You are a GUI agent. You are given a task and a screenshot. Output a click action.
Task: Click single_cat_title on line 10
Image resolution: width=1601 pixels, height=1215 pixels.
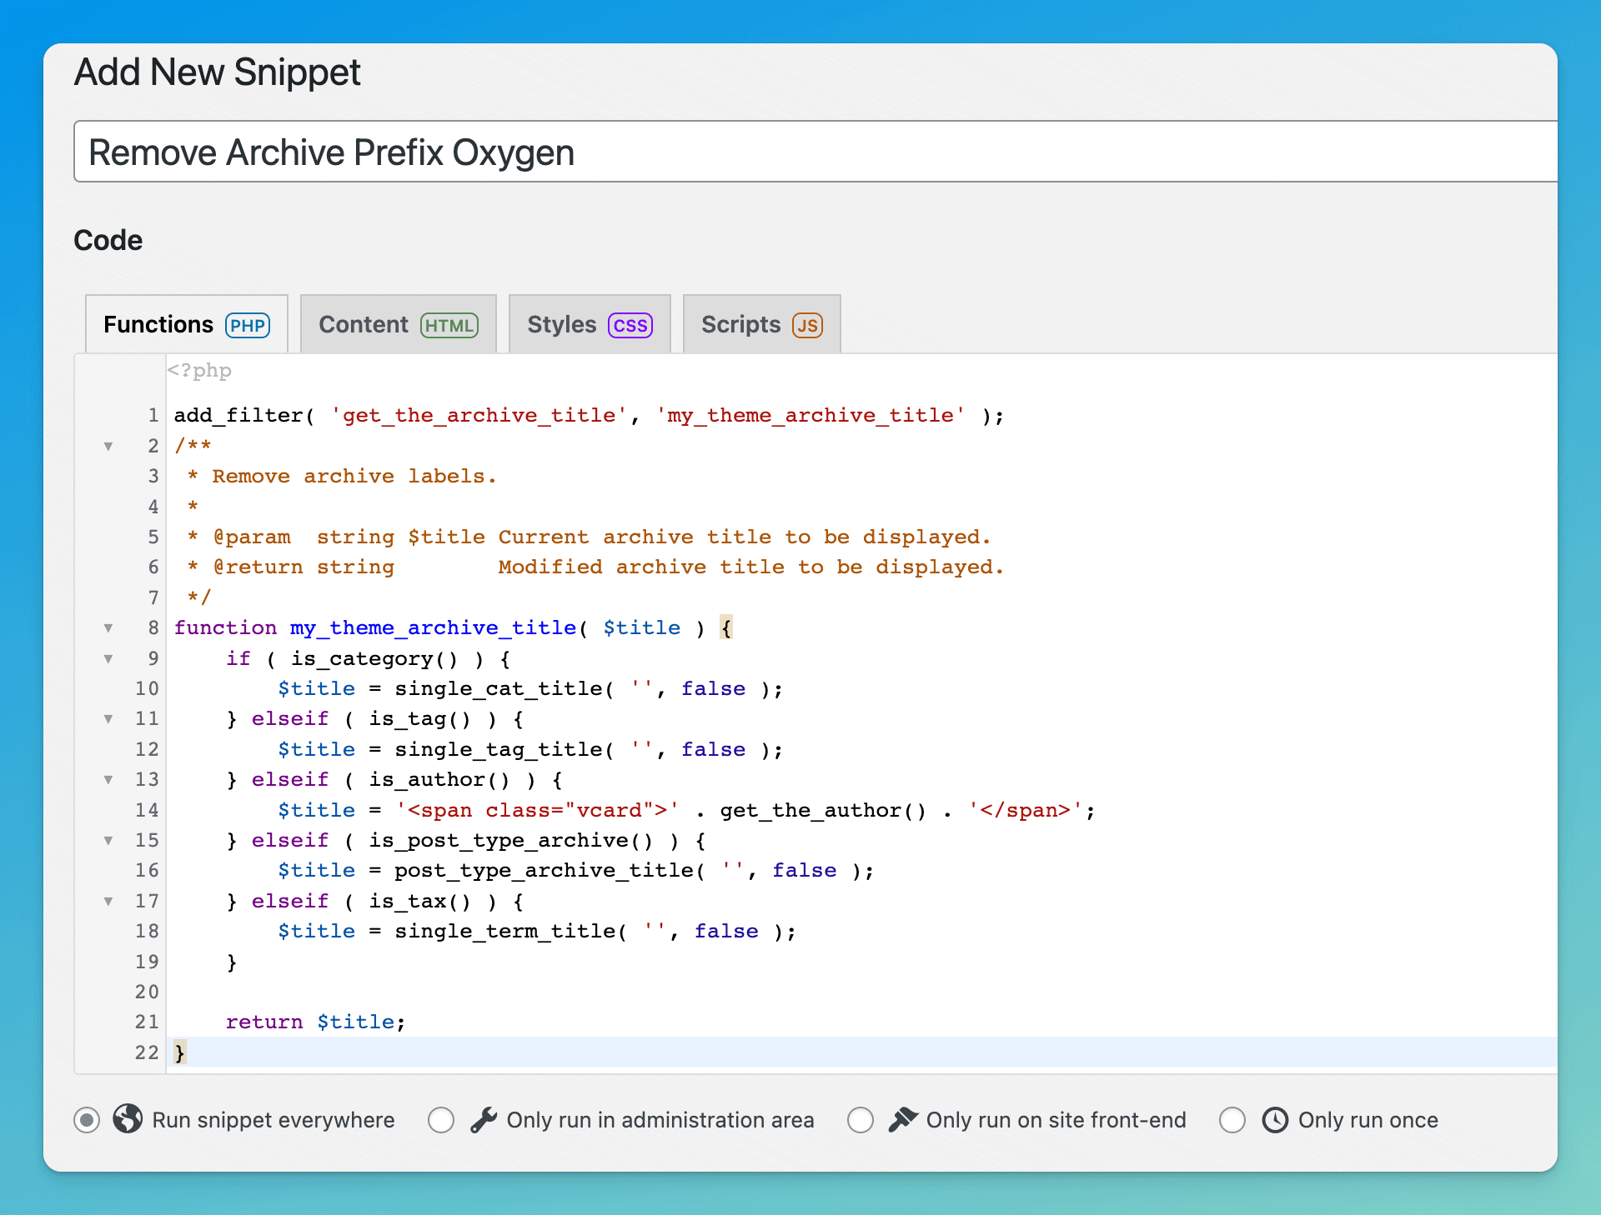tap(499, 688)
